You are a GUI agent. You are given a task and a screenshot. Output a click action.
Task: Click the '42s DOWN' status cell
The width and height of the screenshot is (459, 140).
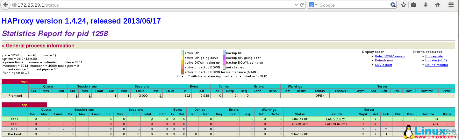pyautogui.click(x=300, y=124)
